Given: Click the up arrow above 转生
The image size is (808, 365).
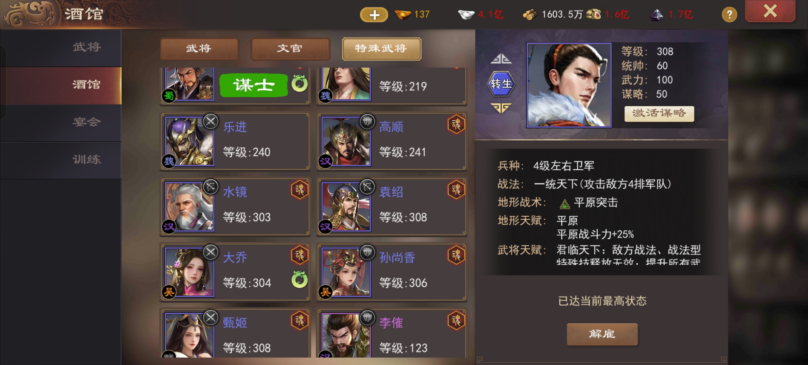Looking at the screenshot, I should (501, 59).
